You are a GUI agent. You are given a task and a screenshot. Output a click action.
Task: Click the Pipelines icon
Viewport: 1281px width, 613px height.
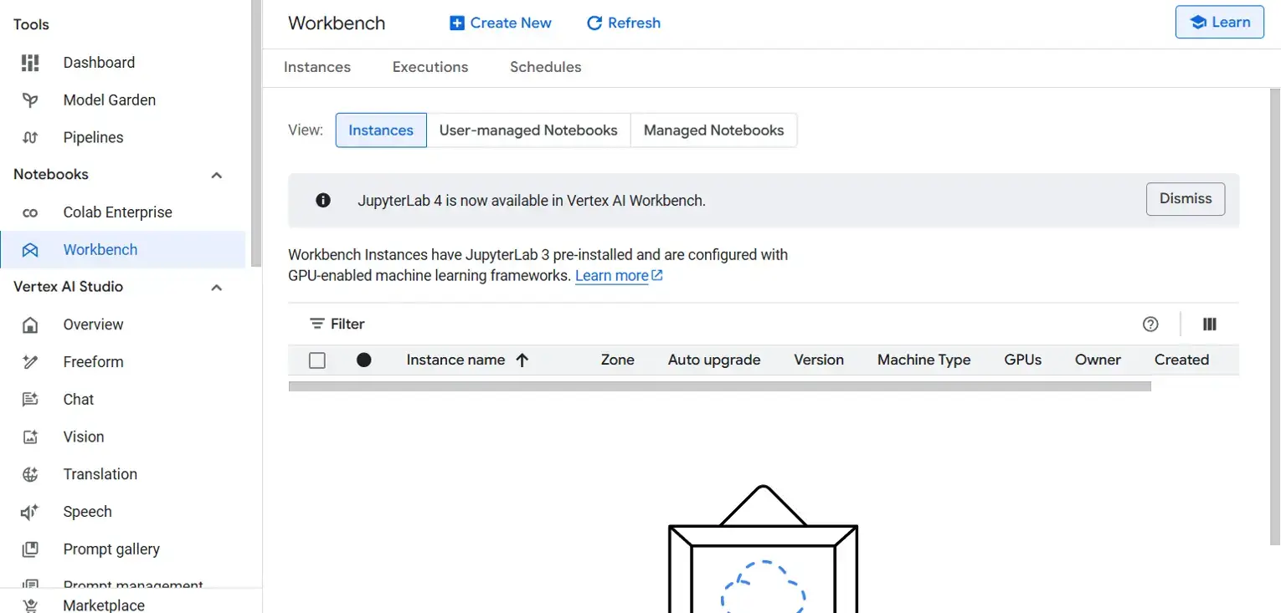(30, 138)
